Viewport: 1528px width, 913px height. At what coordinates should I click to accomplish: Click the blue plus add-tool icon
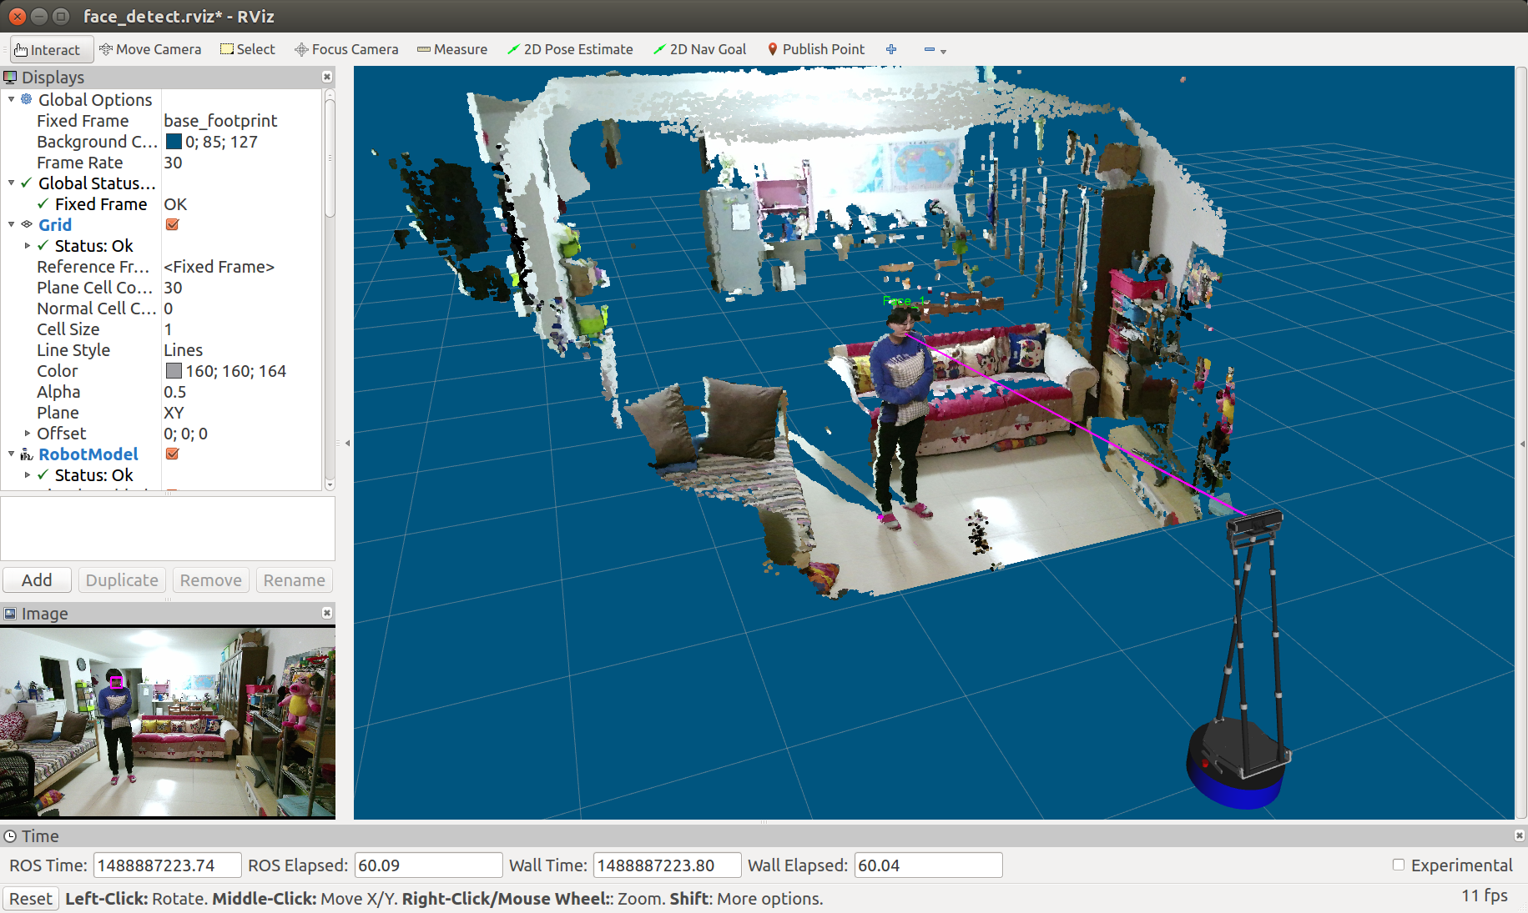point(891,49)
